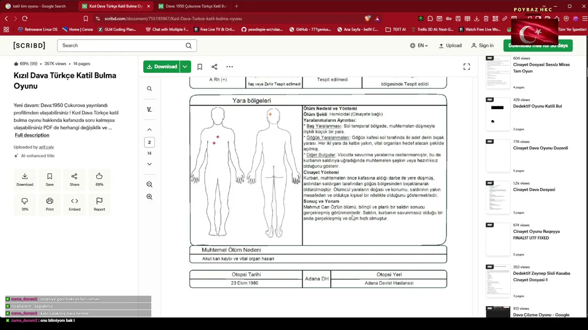
Task: Click the Upload link in header
Action: pyautogui.click(x=450, y=45)
